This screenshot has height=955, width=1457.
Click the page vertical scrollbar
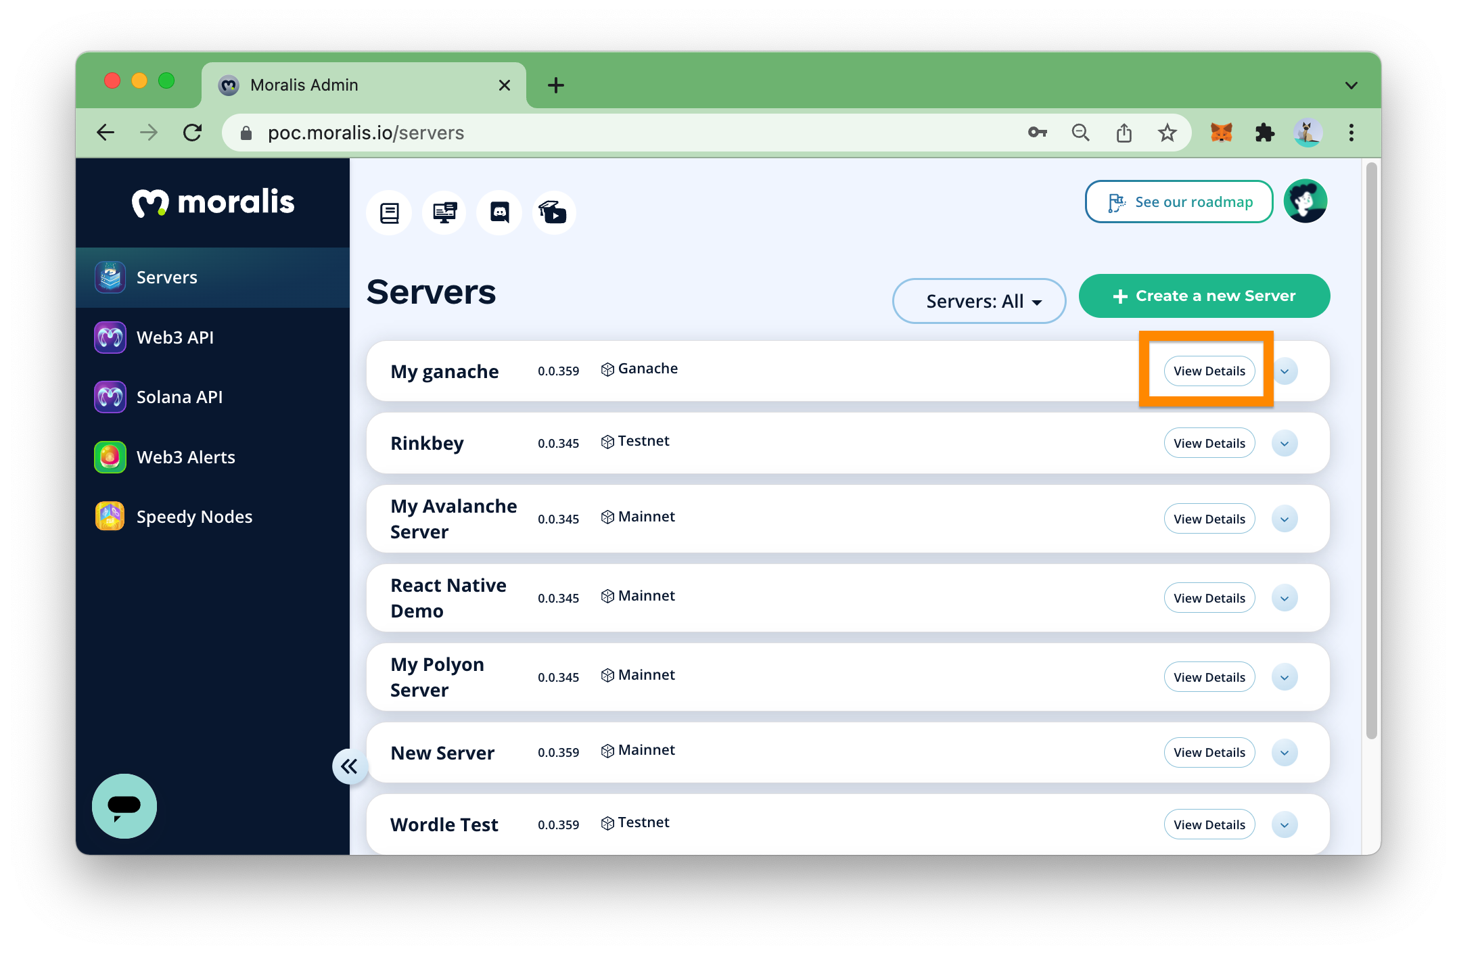tap(1371, 450)
